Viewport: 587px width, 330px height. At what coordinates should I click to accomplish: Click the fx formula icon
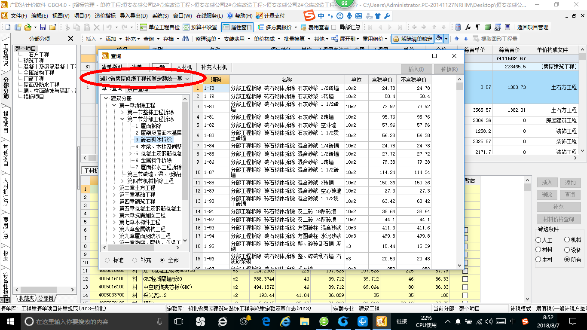click(x=468, y=27)
